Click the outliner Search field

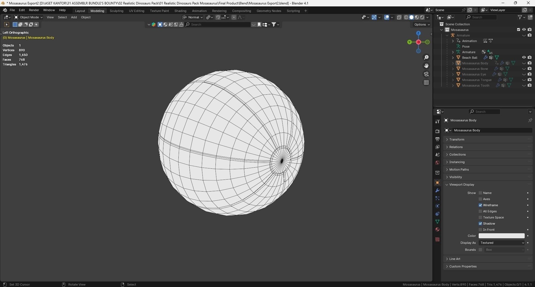click(x=481, y=17)
